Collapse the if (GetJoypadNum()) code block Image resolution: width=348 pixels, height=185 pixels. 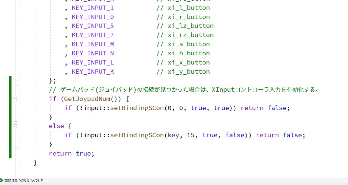pyautogui.click(x=15, y=99)
